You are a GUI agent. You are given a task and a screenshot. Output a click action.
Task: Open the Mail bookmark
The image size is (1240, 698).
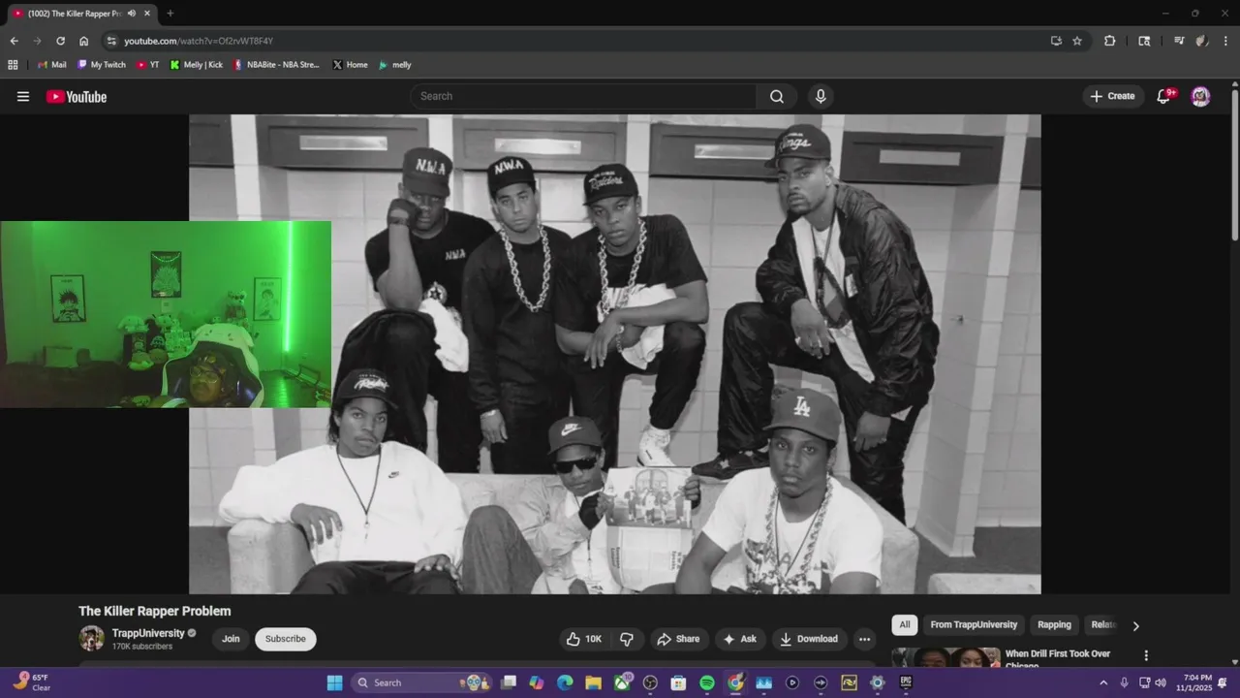tap(51, 65)
